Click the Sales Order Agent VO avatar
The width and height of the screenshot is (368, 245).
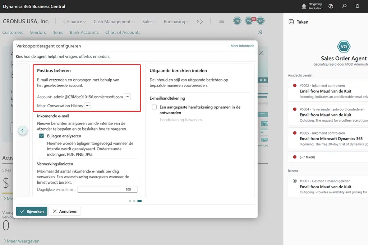pyautogui.click(x=344, y=46)
